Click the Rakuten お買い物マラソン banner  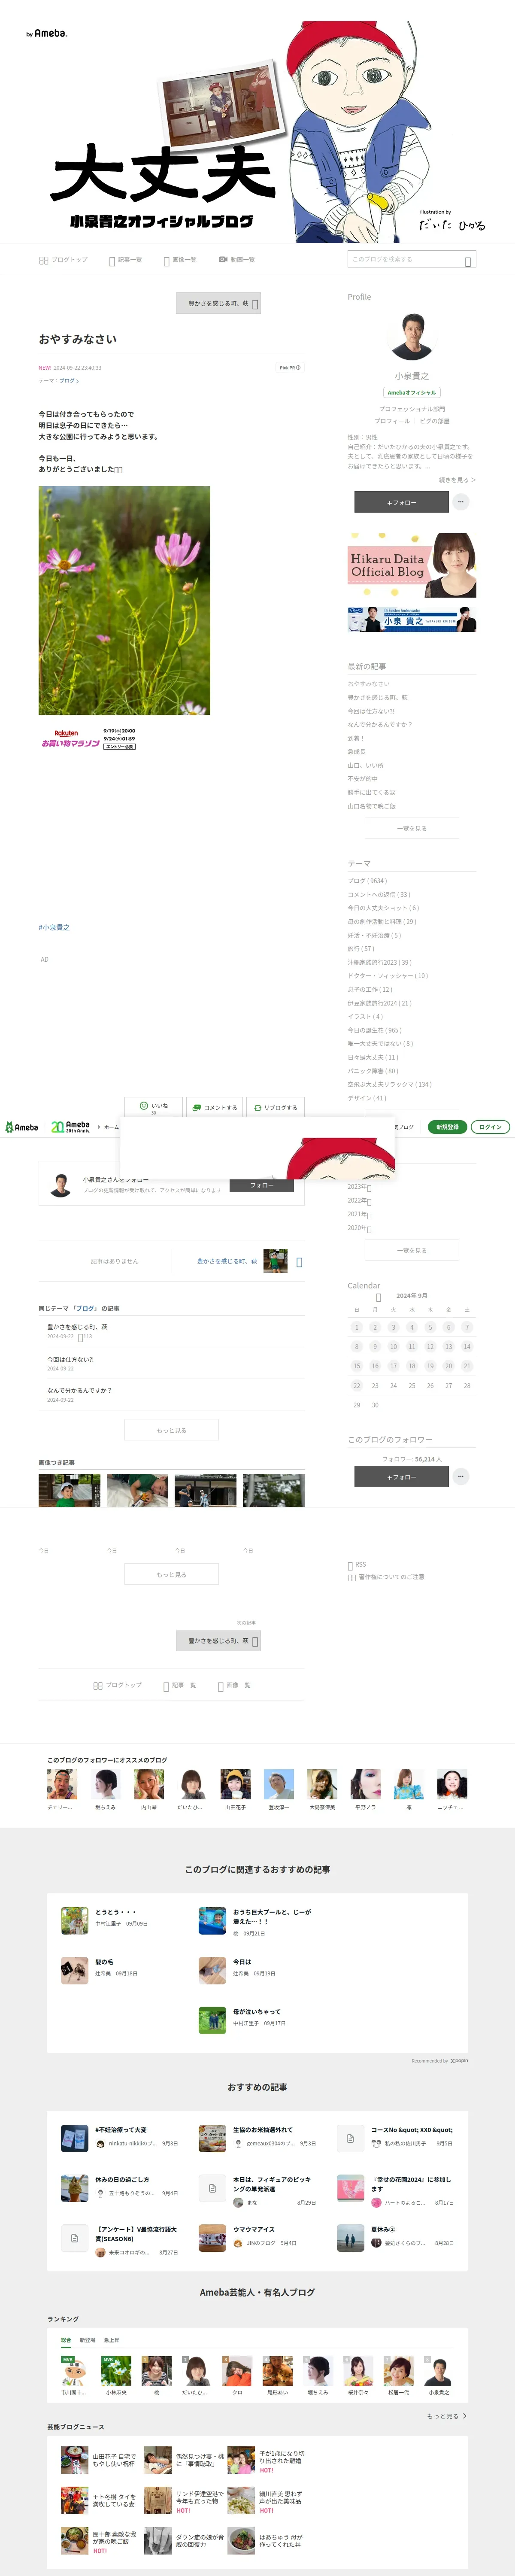point(88,739)
